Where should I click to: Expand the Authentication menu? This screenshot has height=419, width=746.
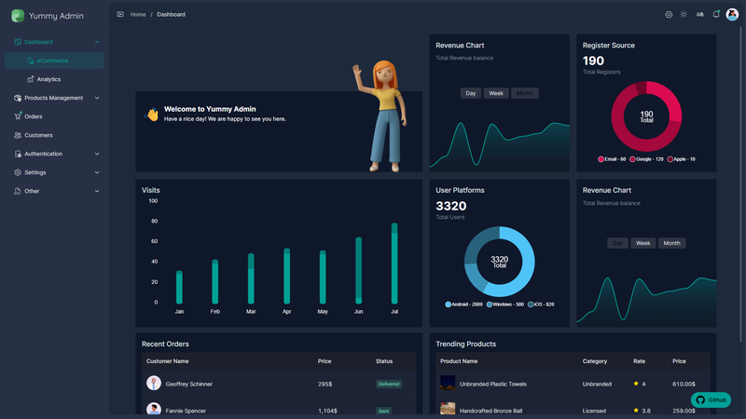coord(54,154)
